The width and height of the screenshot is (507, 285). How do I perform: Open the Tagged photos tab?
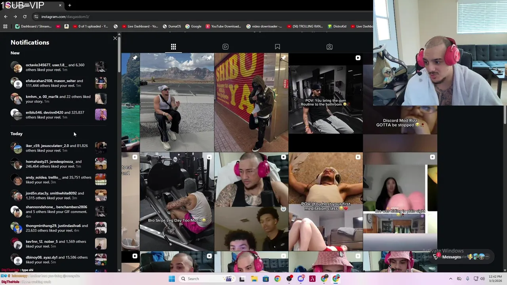[x=329, y=47]
